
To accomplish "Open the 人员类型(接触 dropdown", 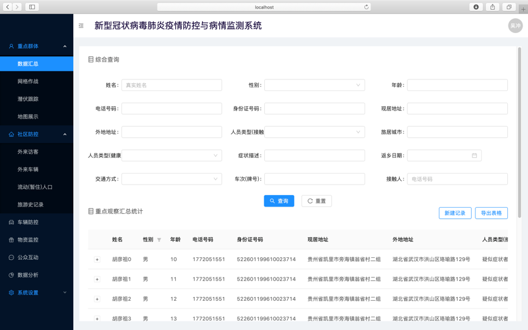I will point(314,132).
